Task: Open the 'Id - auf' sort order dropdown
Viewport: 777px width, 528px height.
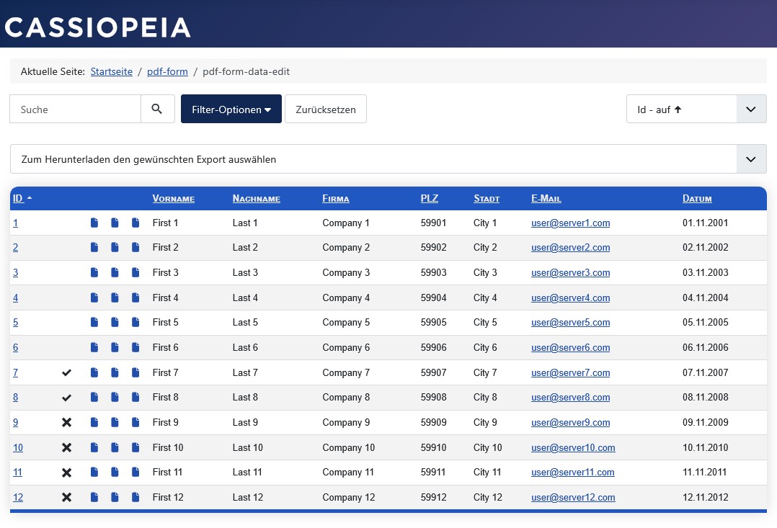Action: point(696,109)
